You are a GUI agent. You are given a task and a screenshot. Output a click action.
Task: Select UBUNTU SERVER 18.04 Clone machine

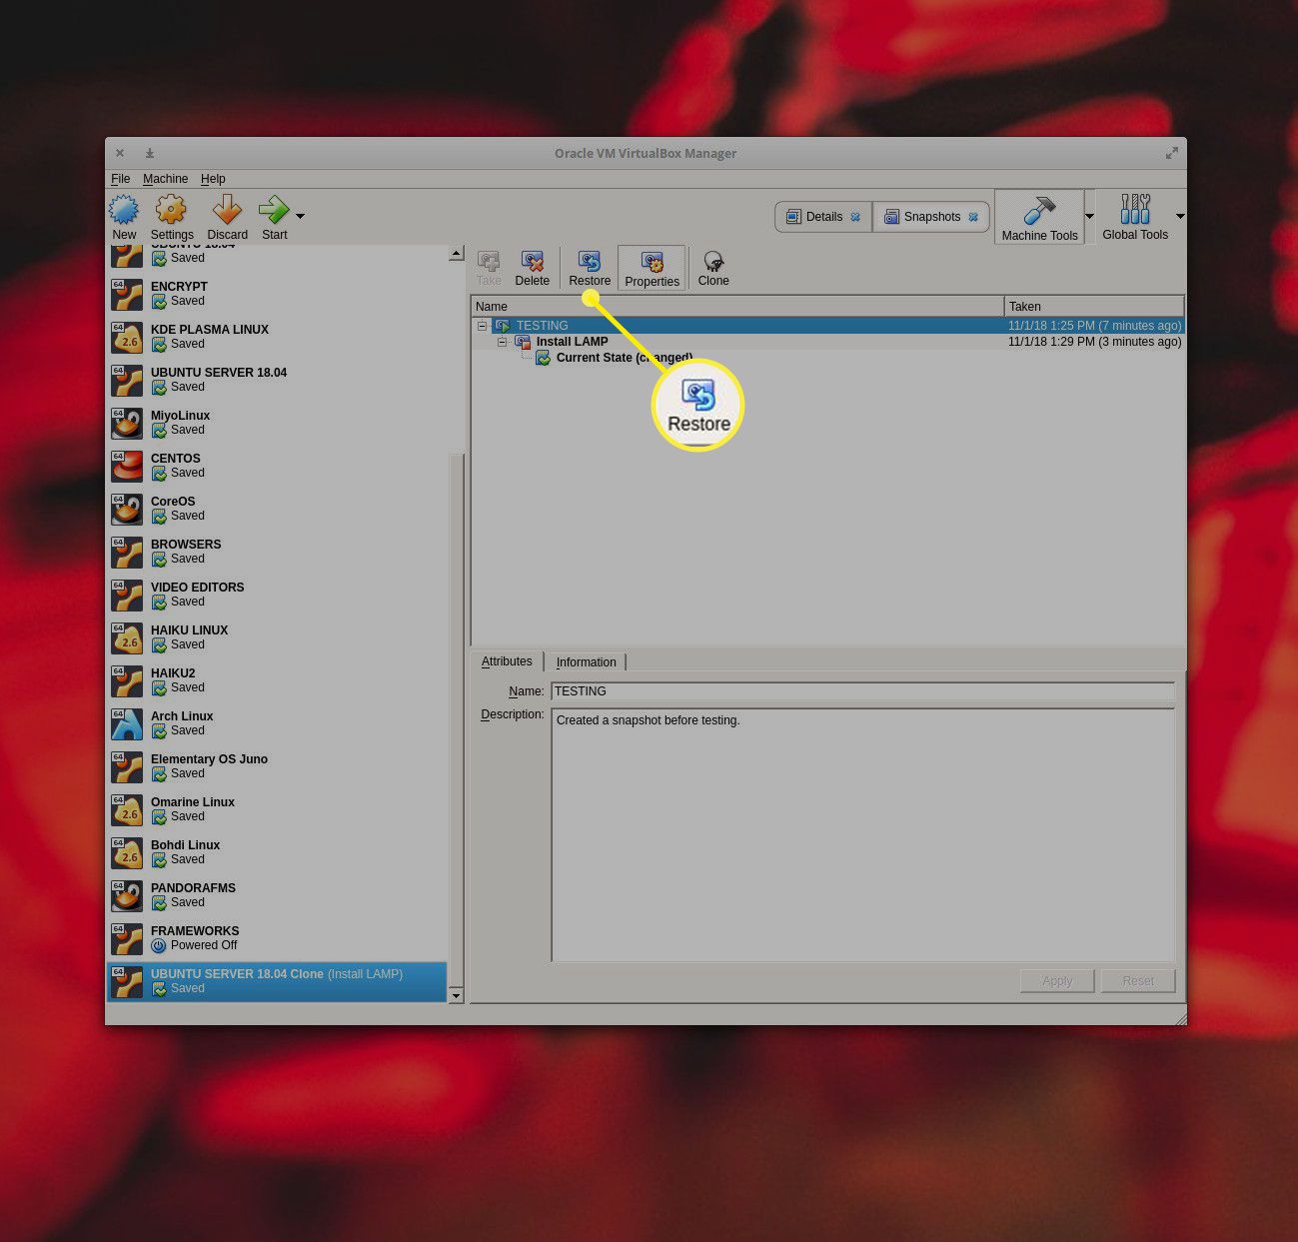(x=277, y=981)
